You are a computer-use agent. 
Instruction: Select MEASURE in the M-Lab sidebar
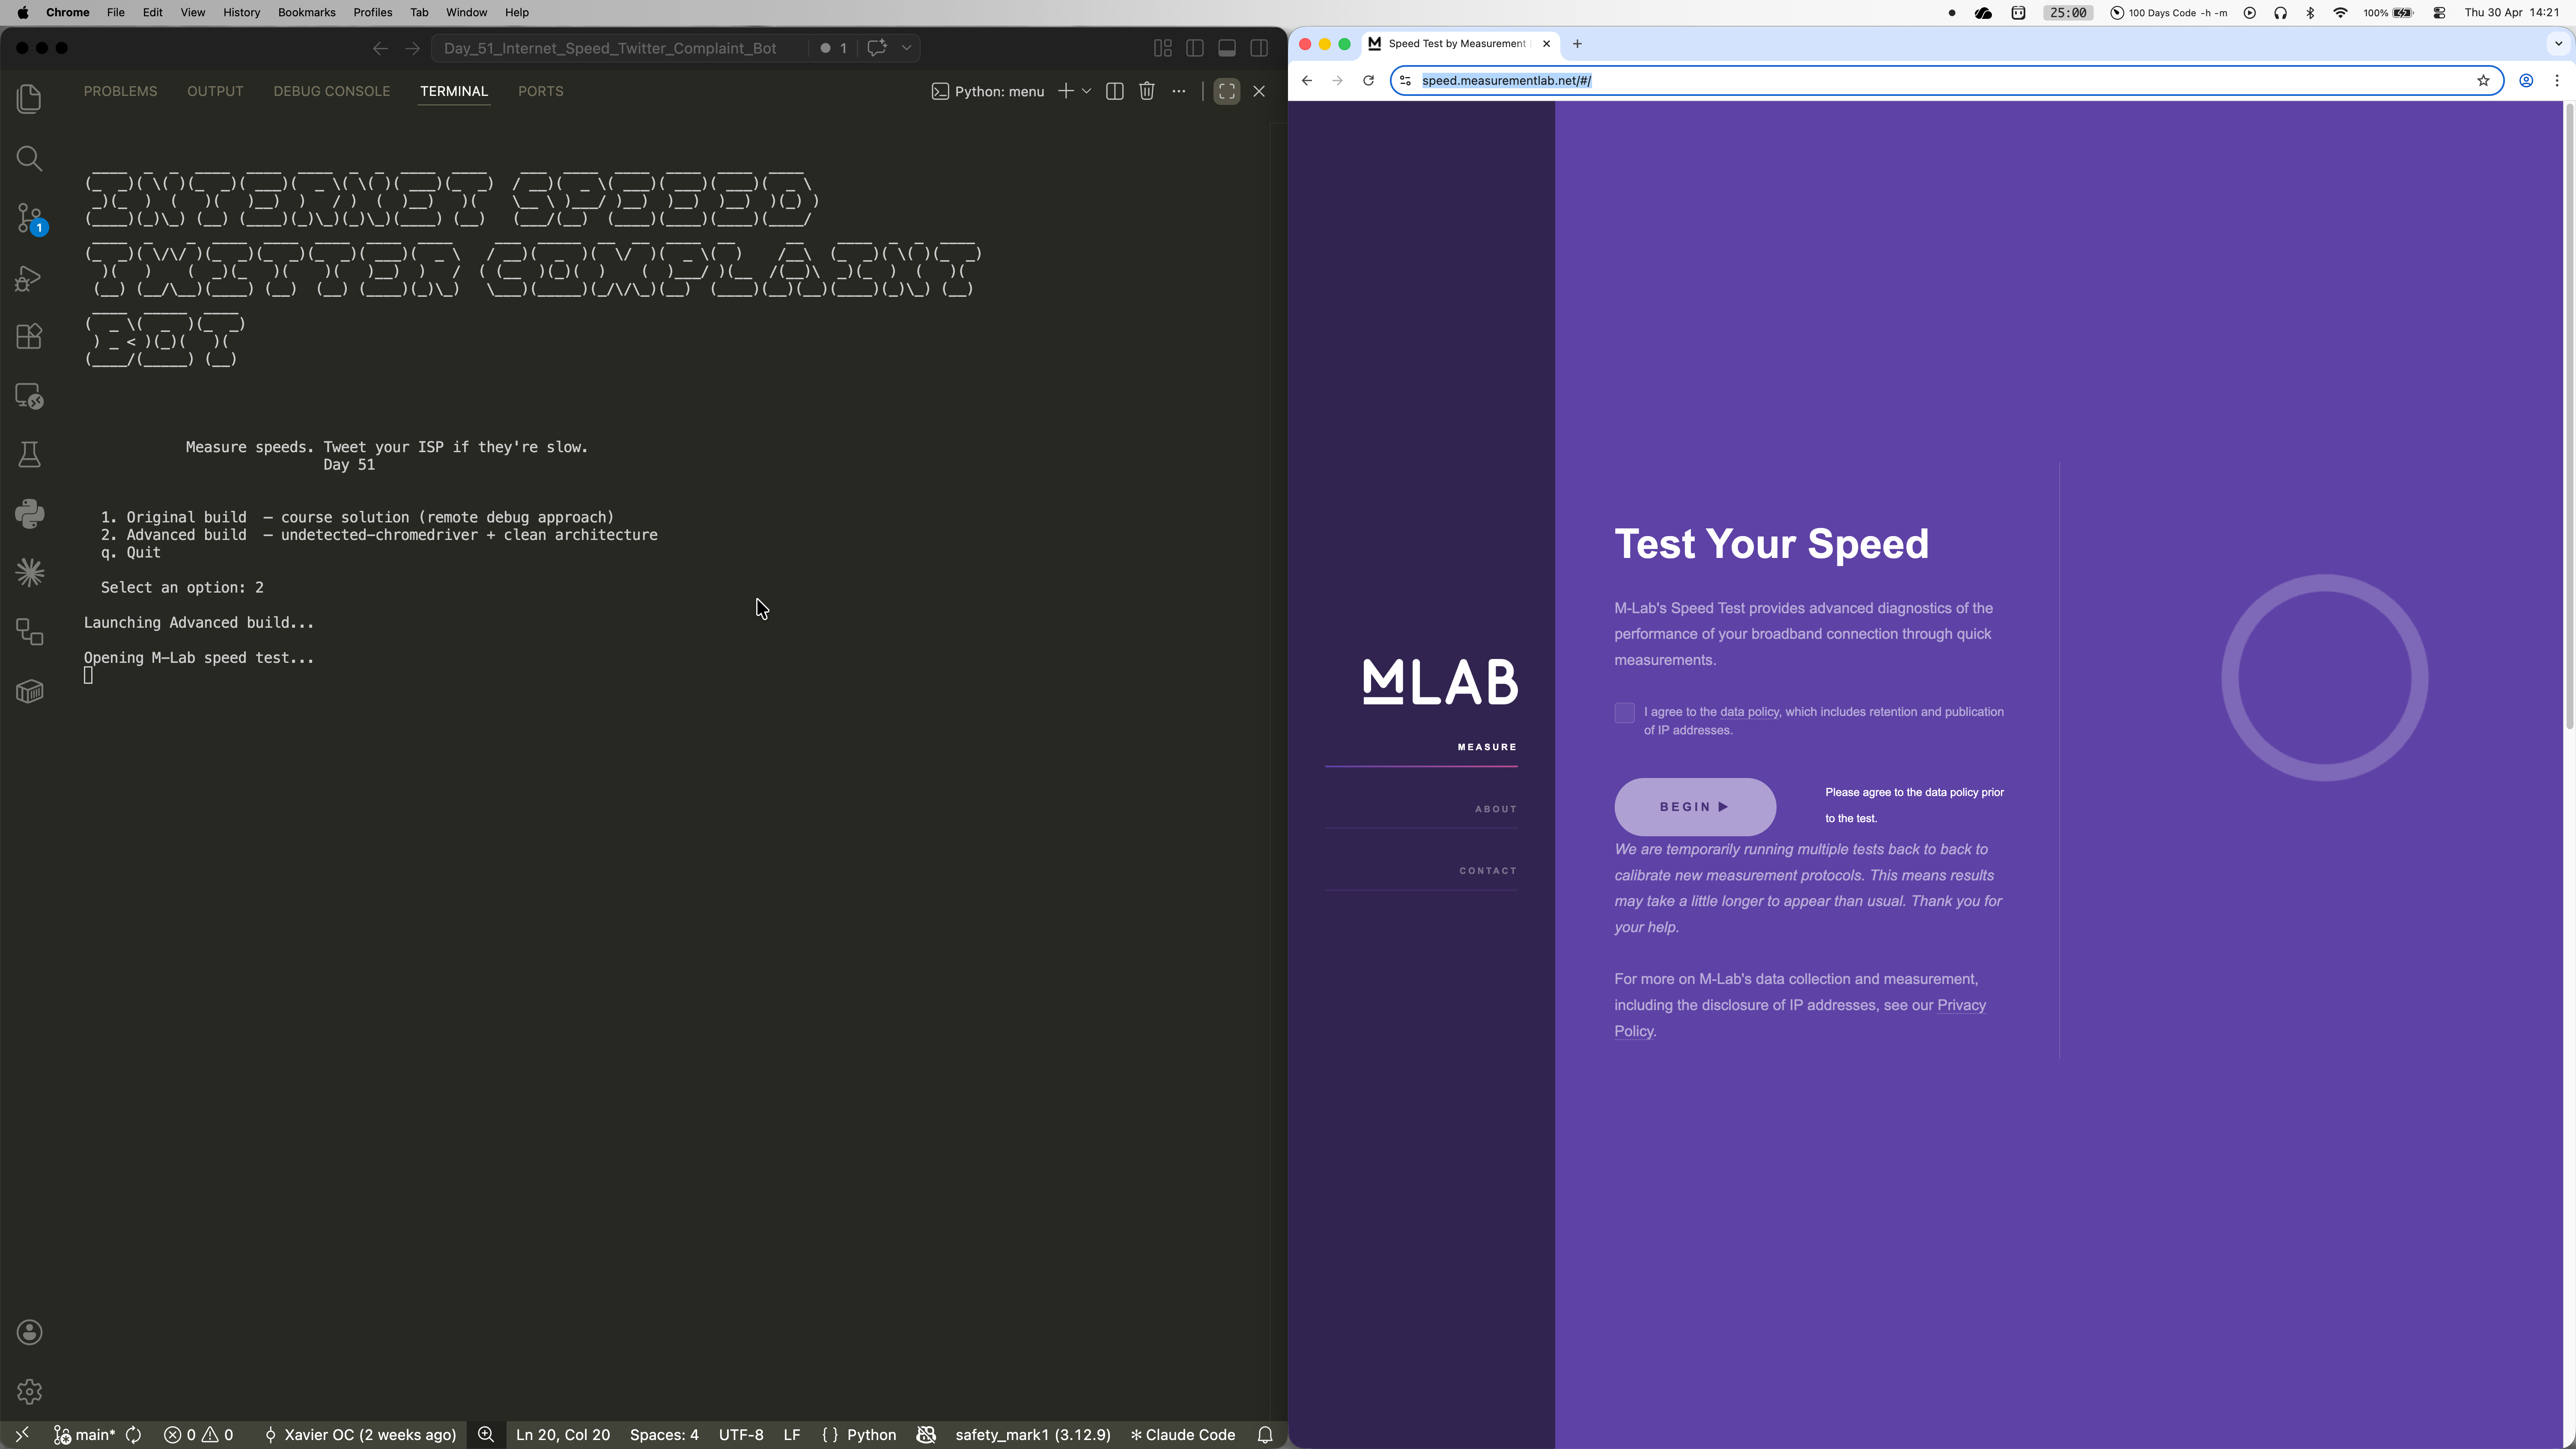pyautogui.click(x=1487, y=747)
